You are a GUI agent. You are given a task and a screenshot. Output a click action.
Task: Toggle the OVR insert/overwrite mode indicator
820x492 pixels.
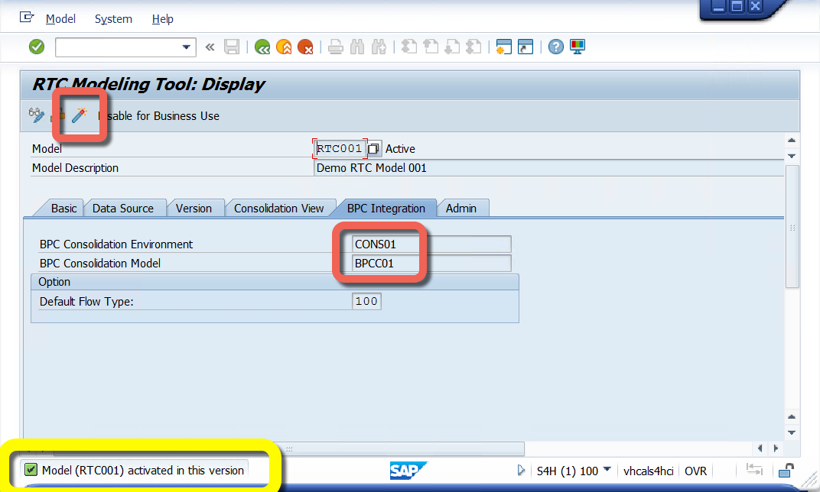click(695, 471)
